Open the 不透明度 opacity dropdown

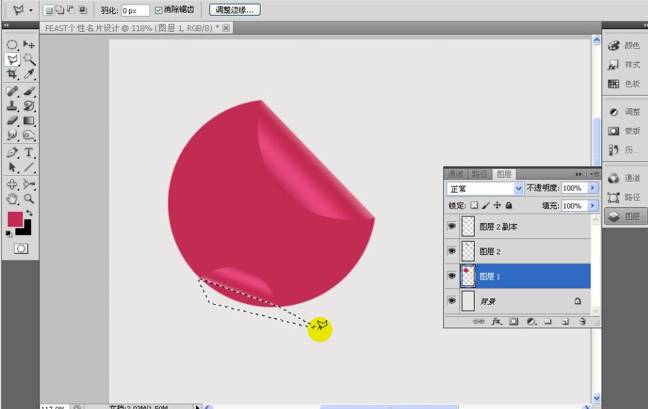coord(593,188)
